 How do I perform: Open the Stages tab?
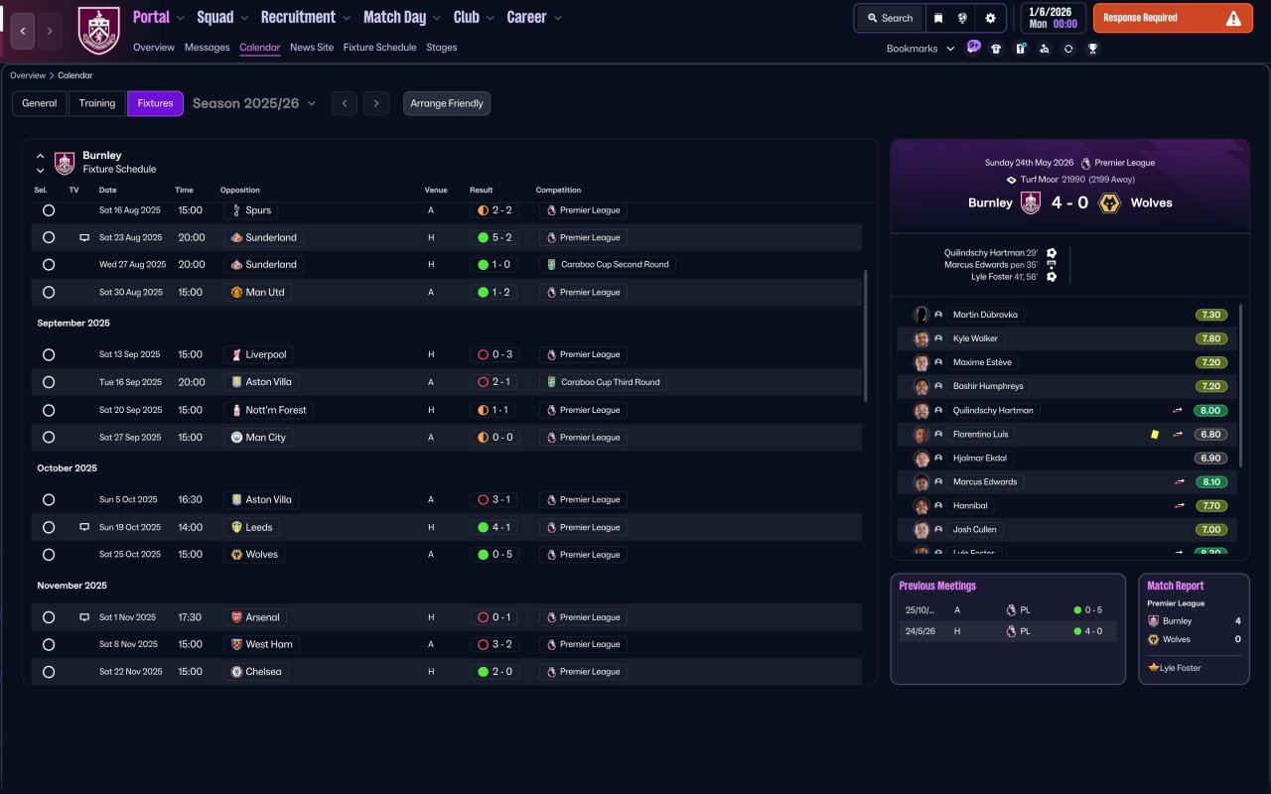coord(442,48)
